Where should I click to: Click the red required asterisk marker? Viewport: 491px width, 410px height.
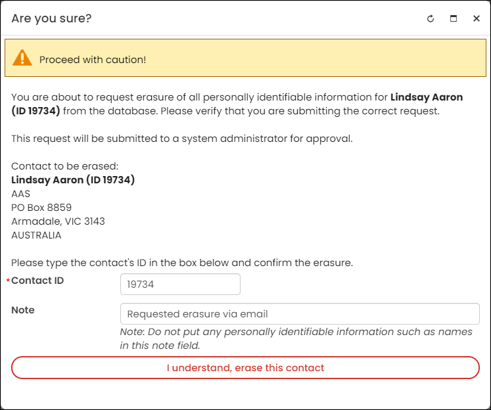coord(8,281)
